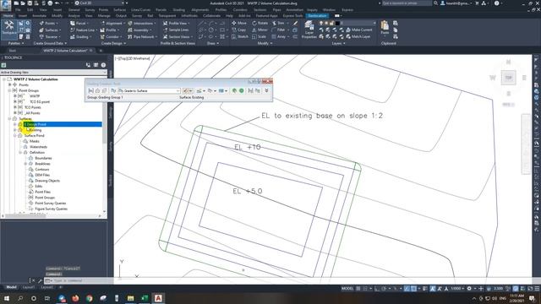541x304 pixels.
Task: Open the Profile View dropdown
Action: click(x=176, y=23)
